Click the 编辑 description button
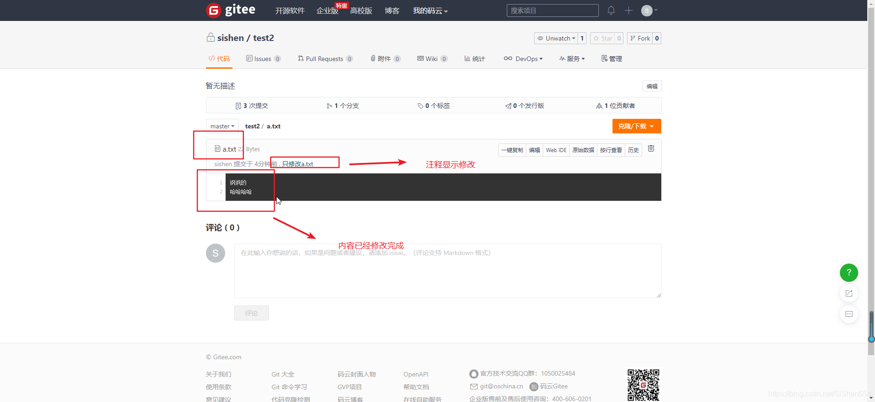Screen dimensions: 875x402 coord(652,86)
